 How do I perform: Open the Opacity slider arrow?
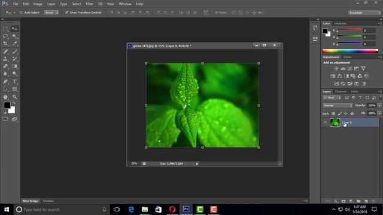(379, 106)
